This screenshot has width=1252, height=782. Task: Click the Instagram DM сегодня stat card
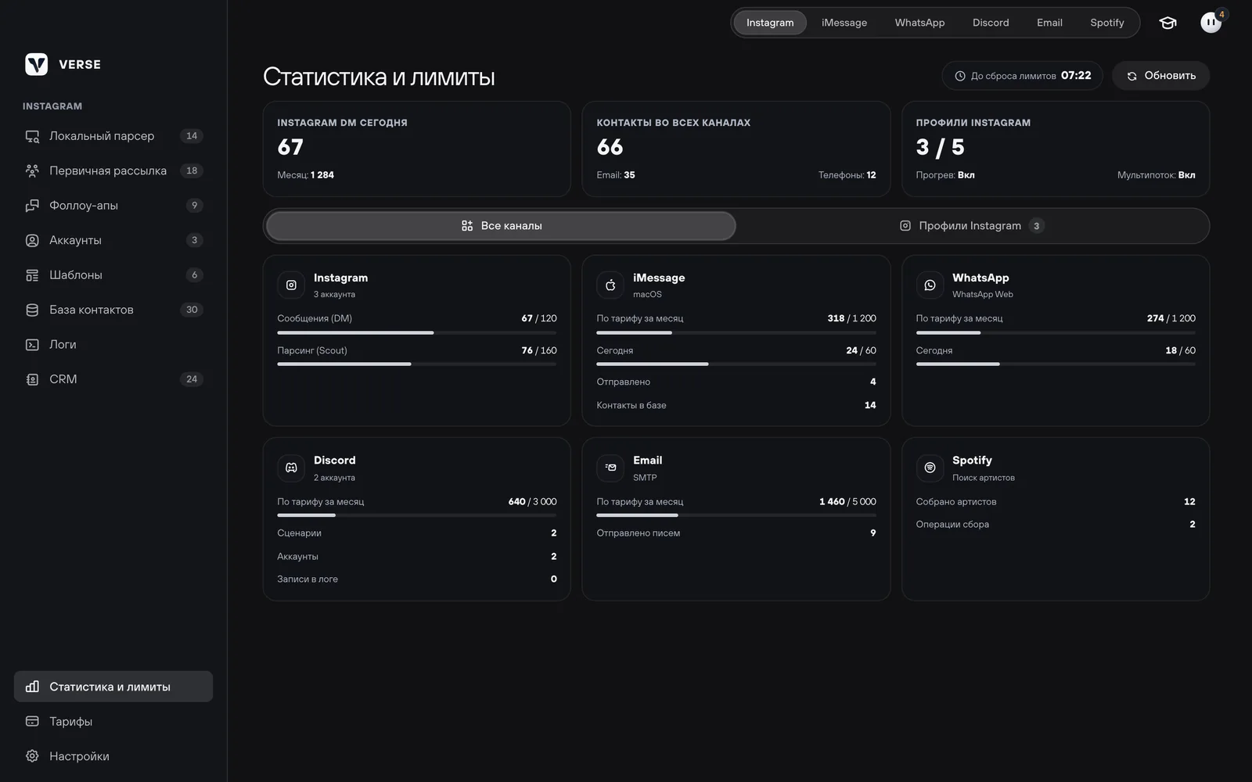point(417,149)
